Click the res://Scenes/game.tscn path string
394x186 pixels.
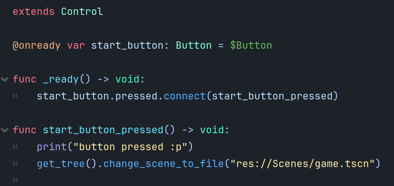click(302, 164)
